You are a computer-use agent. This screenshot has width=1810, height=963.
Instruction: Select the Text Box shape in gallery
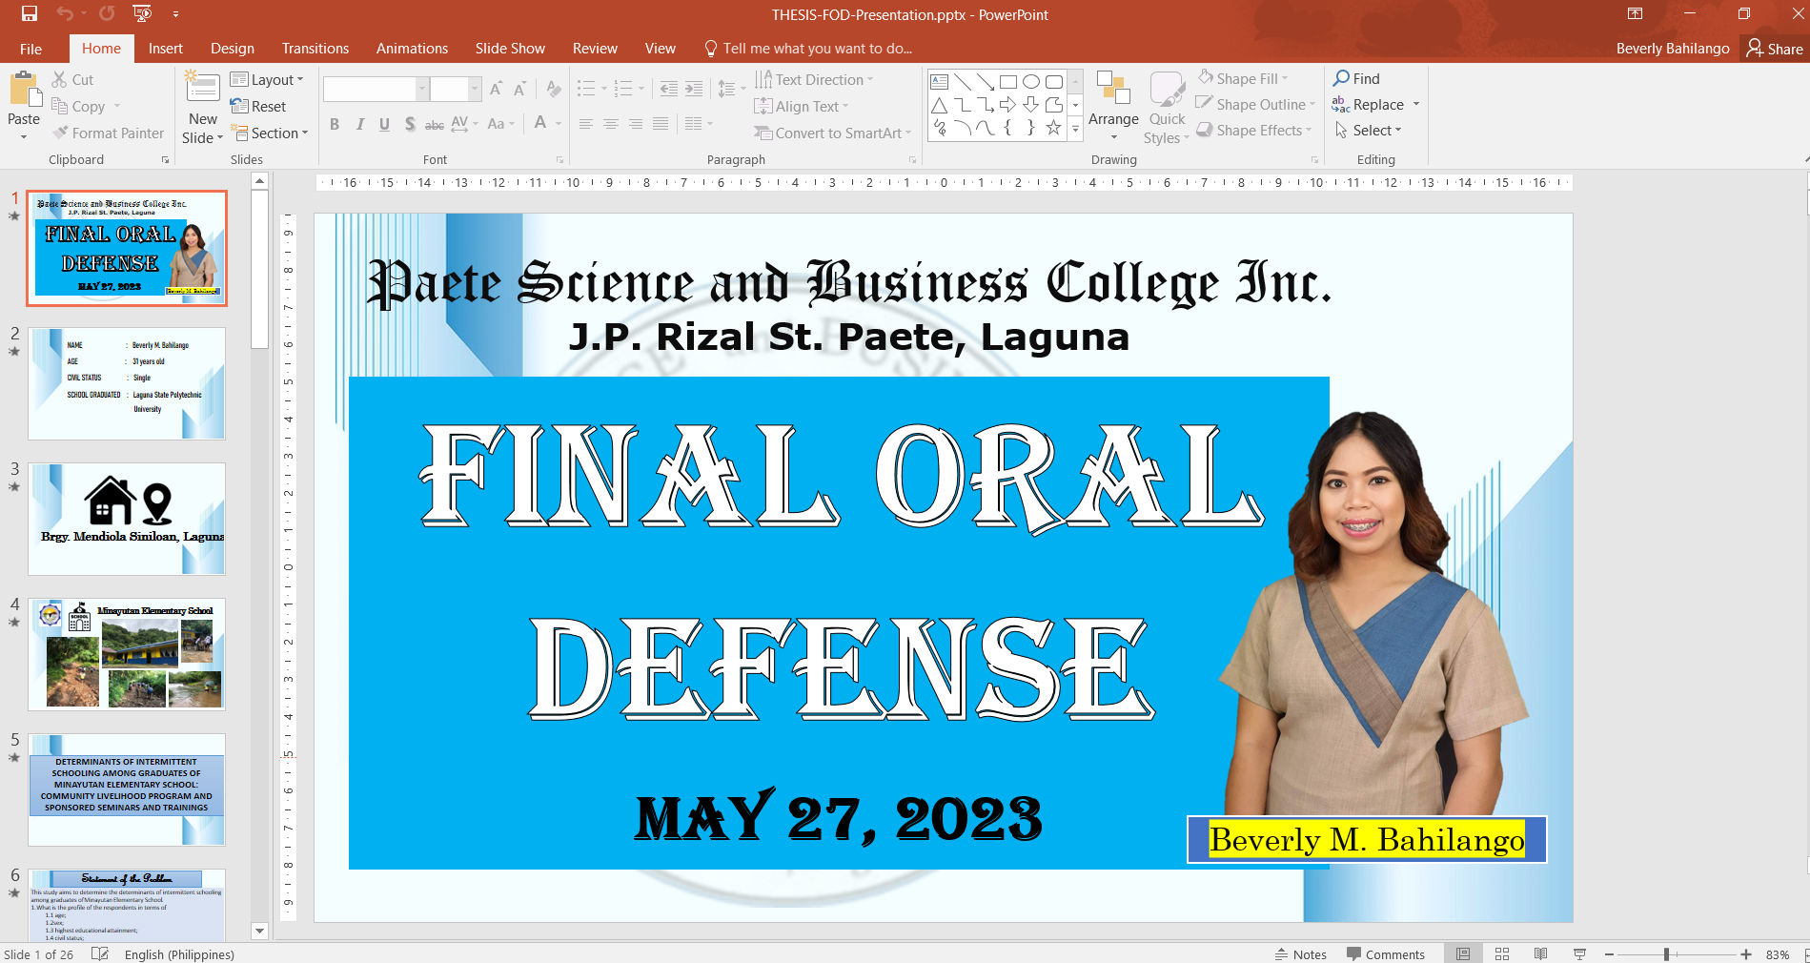point(939,82)
